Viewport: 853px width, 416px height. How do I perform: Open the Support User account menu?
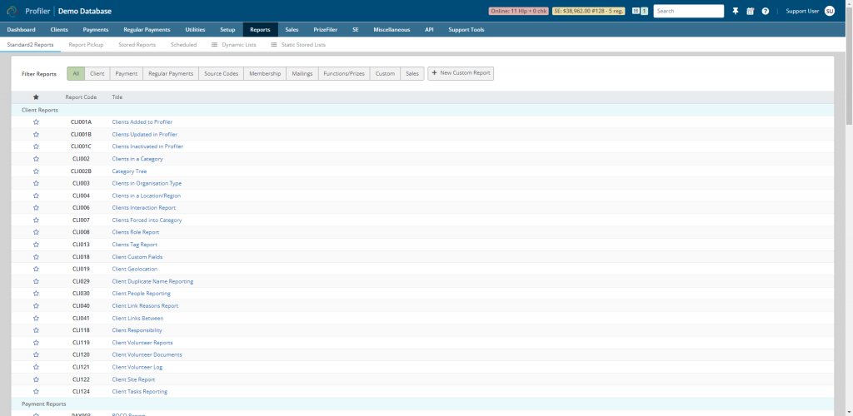tap(802, 11)
